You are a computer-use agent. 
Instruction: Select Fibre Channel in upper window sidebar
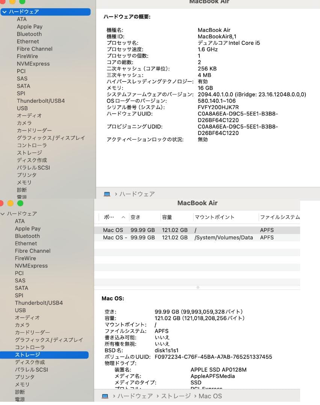pos(35,49)
